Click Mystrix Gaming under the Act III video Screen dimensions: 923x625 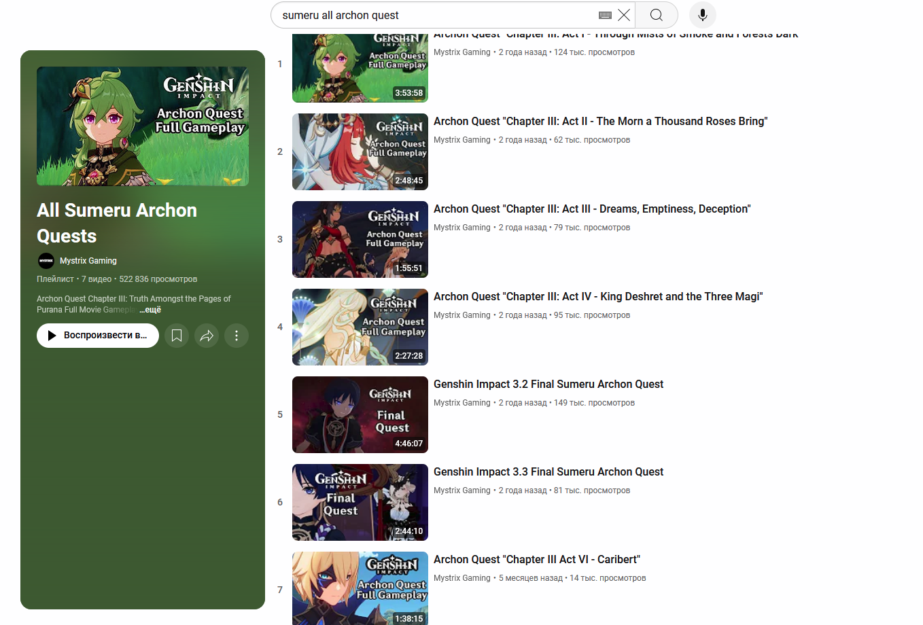tap(462, 228)
